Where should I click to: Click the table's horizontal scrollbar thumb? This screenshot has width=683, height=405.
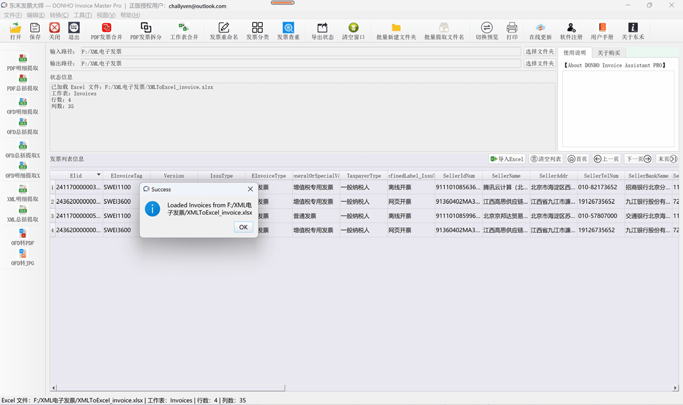pos(171,388)
